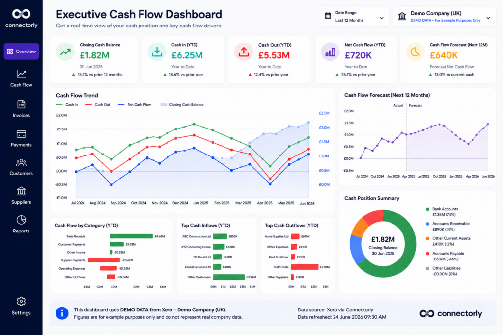
Task: Click the ABC Construction Ltd inflow bar
Action: (x=220, y=236)
